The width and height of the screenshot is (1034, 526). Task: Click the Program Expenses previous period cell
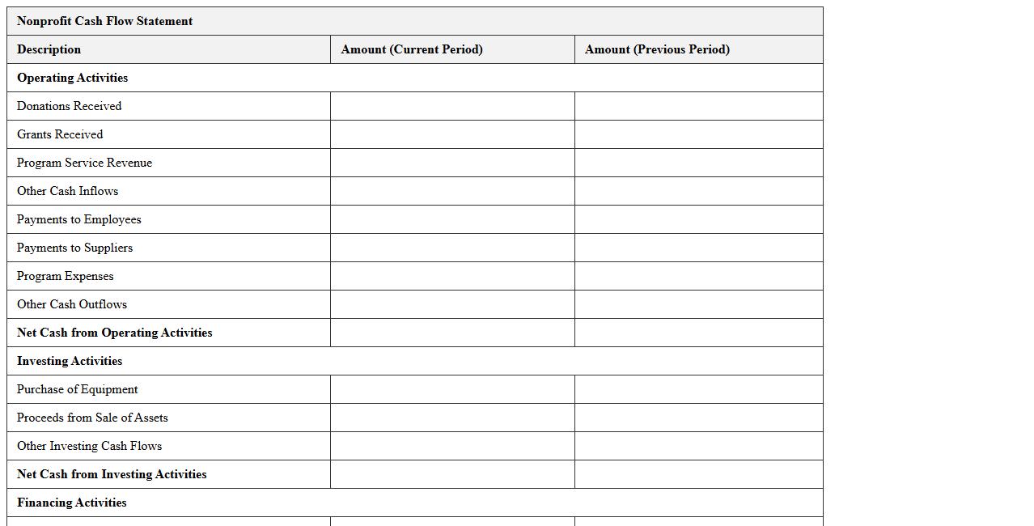pyautogui.click(x=698, y=276)
